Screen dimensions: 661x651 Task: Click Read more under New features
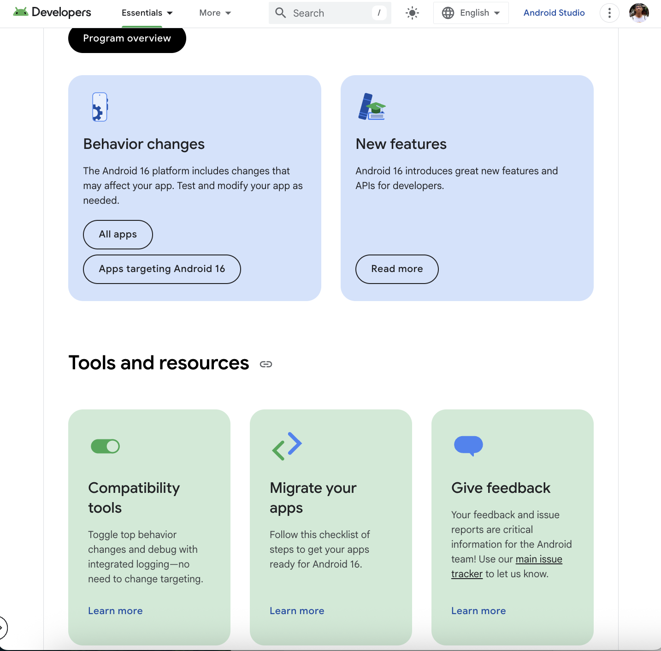397,269
